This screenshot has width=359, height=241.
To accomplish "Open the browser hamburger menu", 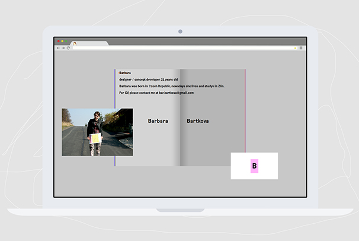I will click(301, 47).
